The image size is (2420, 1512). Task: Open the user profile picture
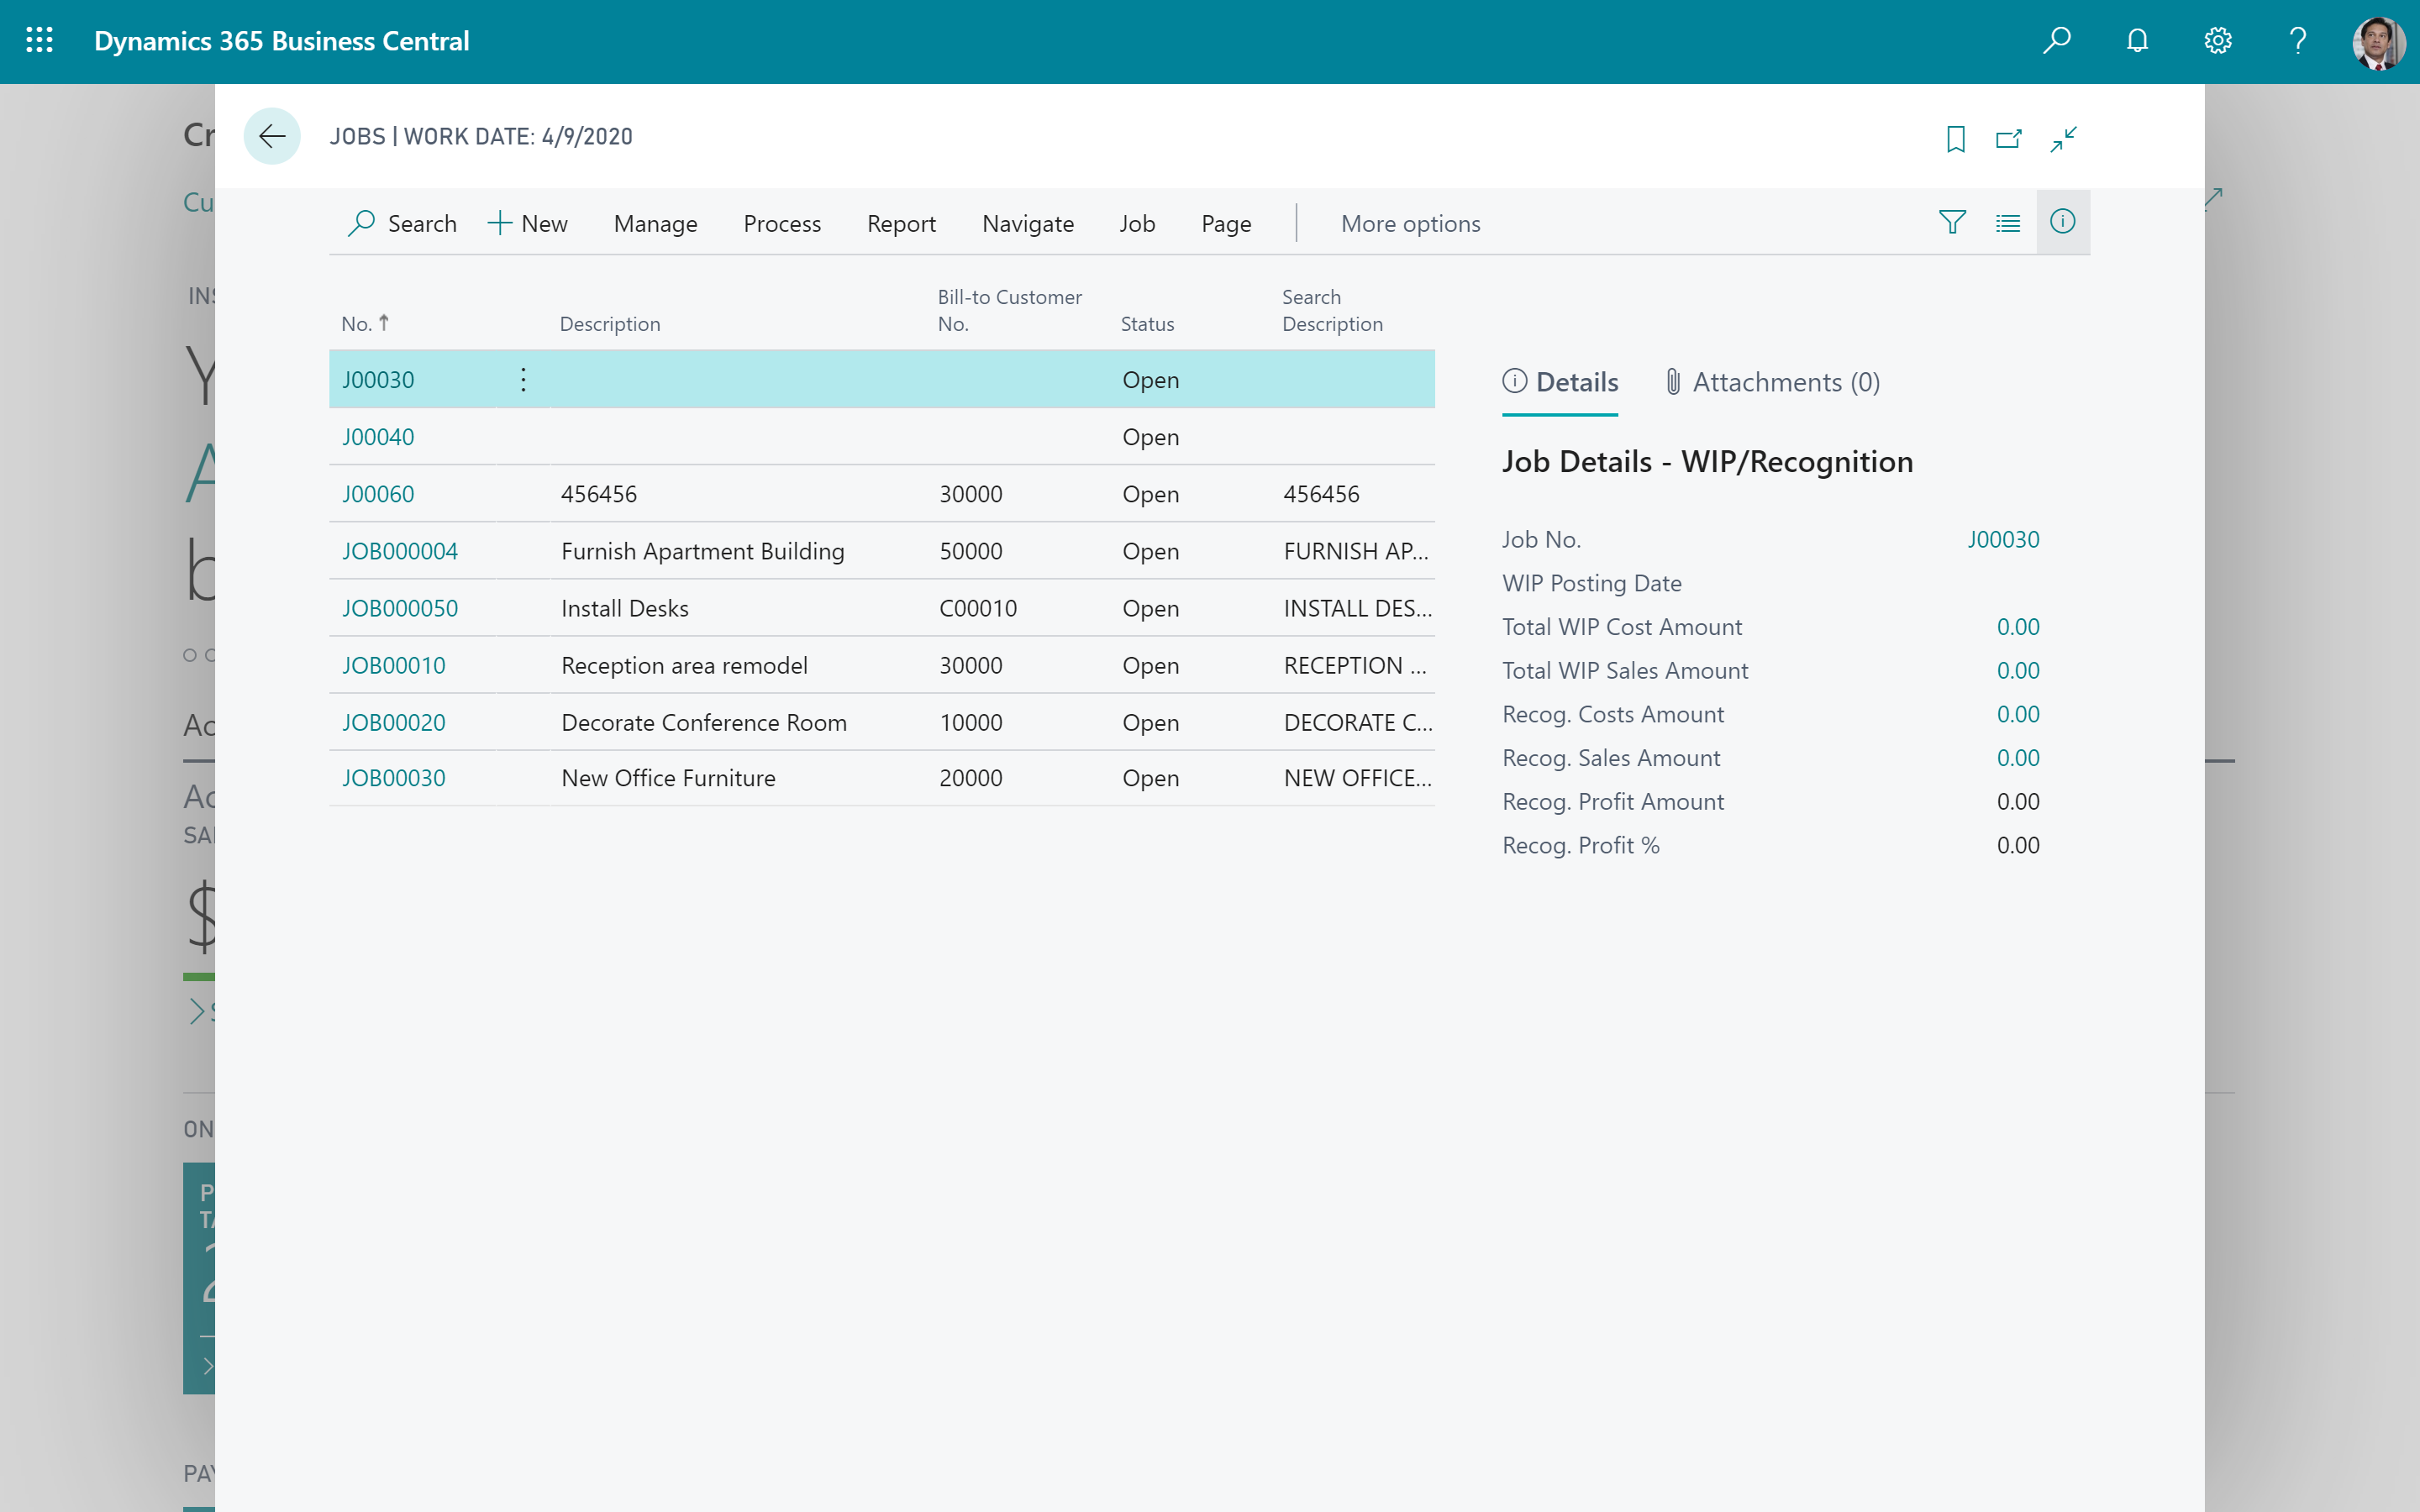click(2377, 42)
